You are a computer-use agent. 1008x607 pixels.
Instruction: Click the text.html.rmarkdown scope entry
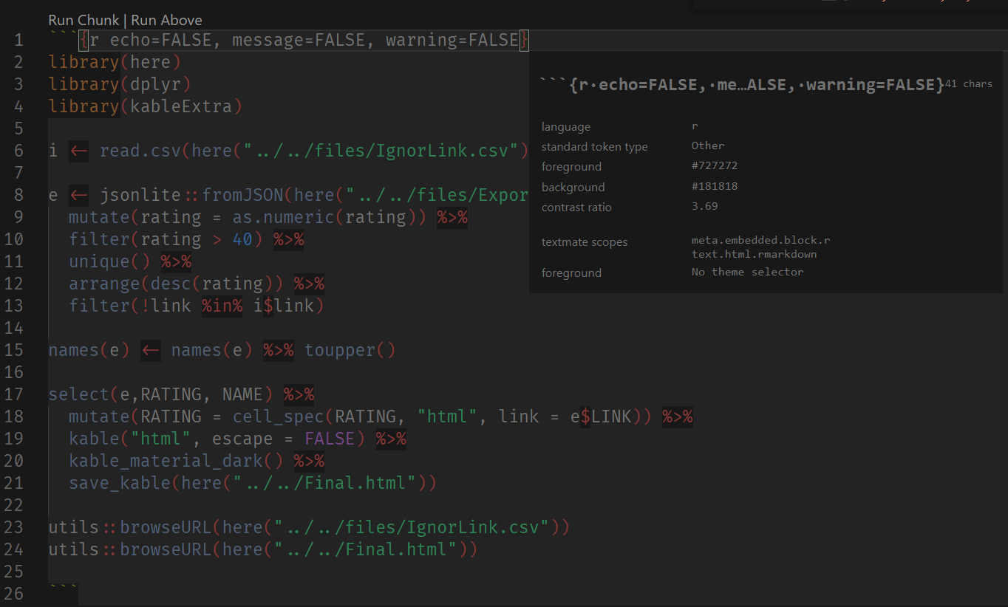pyautogui.click(x=754, y=254)
